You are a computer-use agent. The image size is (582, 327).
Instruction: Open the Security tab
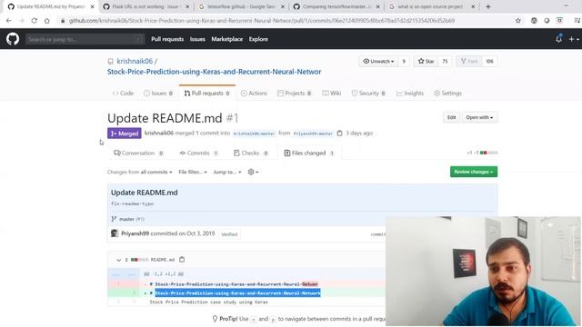tap(368, 93)
